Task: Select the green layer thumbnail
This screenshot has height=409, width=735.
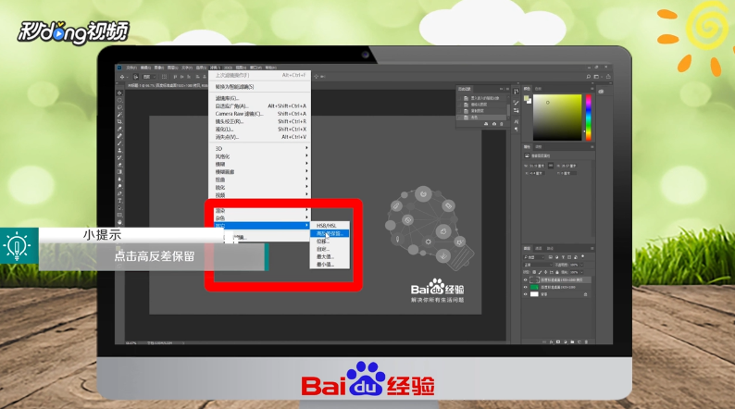Action: (x=534, y=287)
